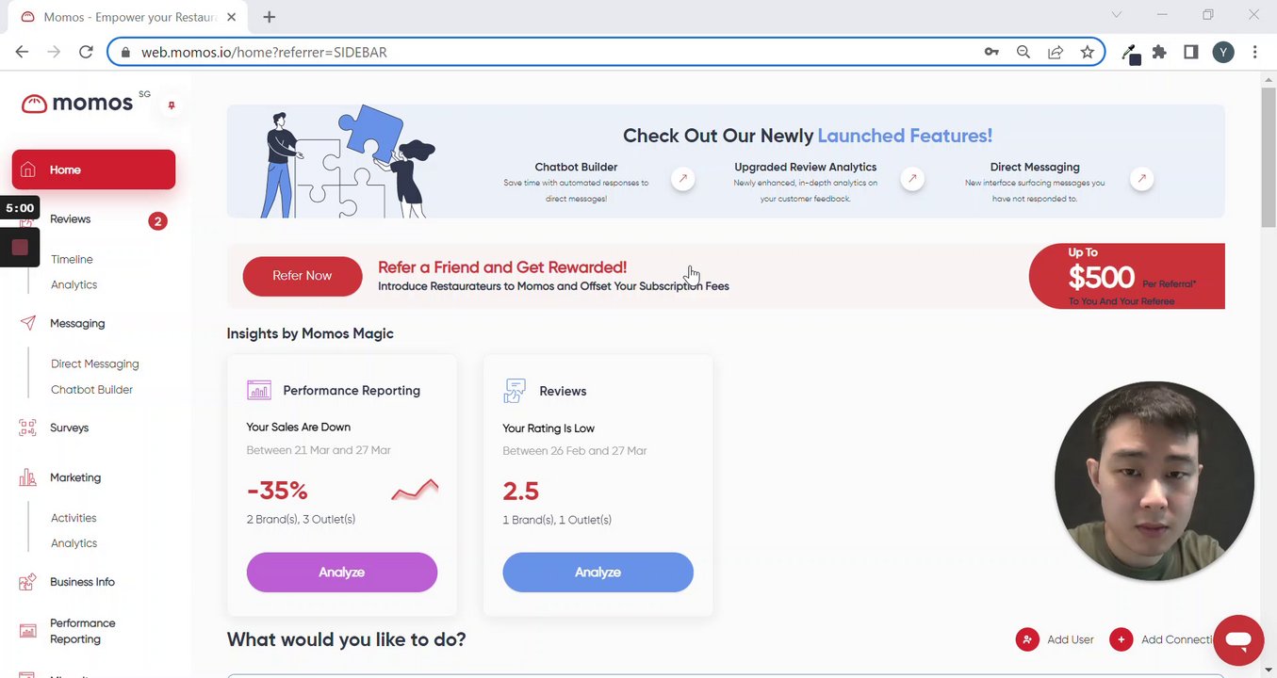Open Chrome three-dot menu
The height and width of the screenshot is (678, 1277).
point(1255,52)
